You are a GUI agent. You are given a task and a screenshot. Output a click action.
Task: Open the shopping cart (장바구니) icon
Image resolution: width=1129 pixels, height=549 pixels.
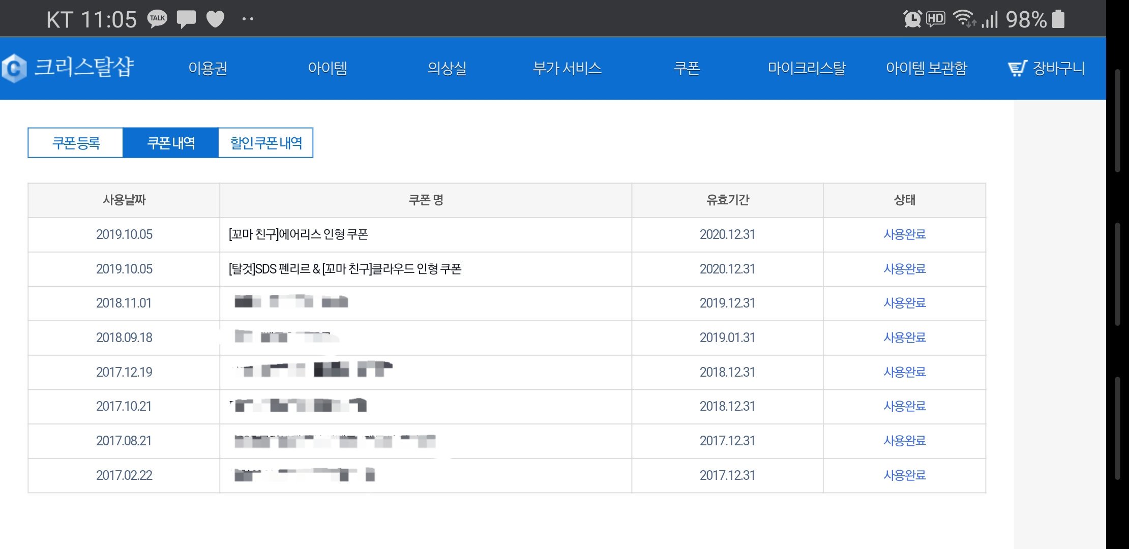1018,68
